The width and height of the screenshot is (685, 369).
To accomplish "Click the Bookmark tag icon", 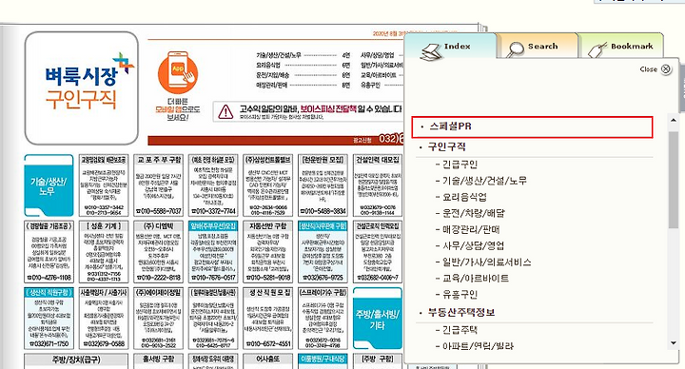I will [x=597, y=49].
